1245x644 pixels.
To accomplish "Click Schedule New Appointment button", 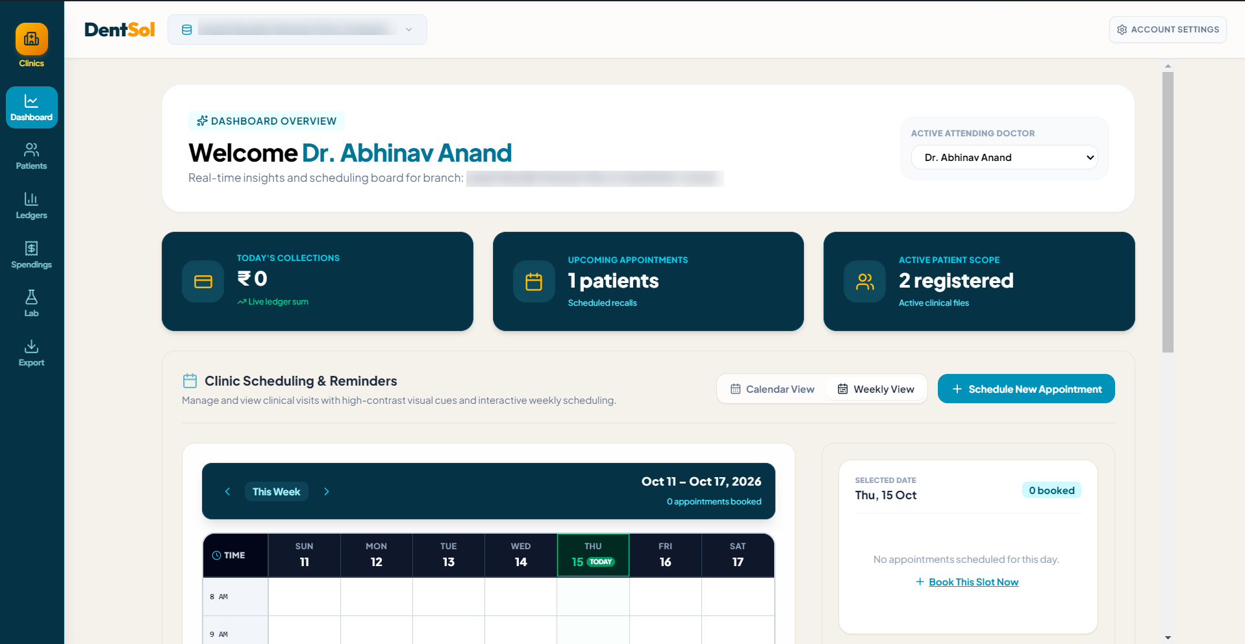I will (1026, 389).
